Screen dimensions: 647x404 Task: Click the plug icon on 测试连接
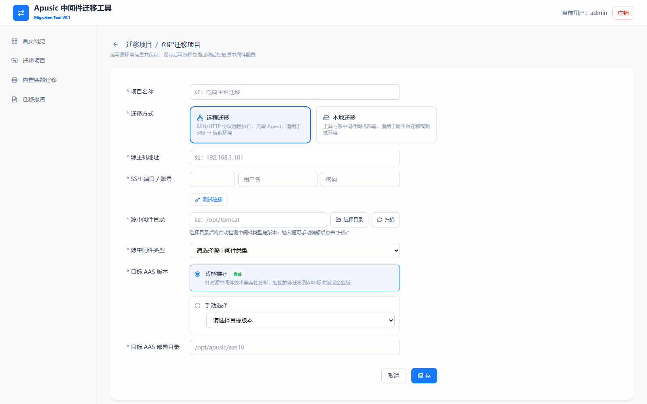(x=197, y=200)
